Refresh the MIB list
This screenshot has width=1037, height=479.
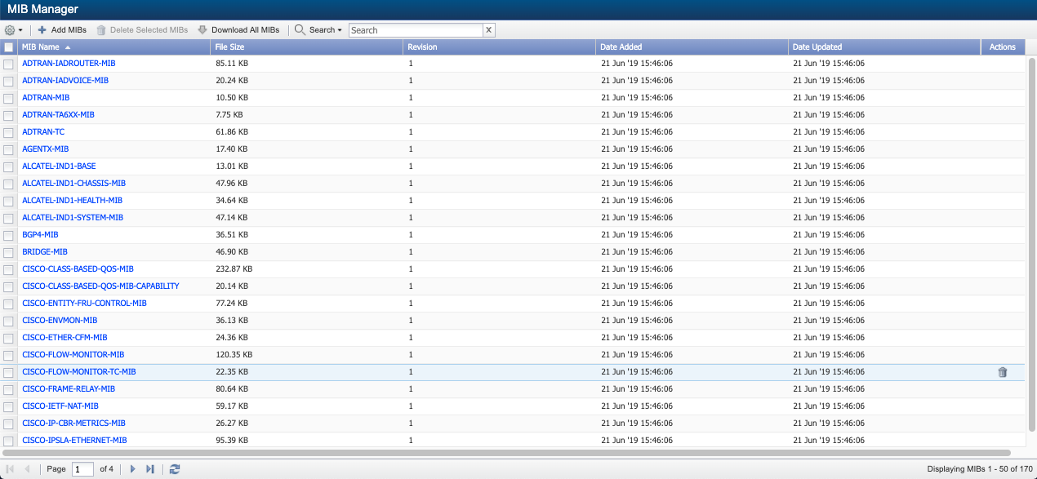point(175,469)
